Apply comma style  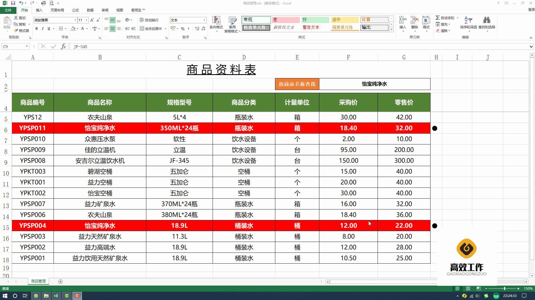click(x=189, y=29)
